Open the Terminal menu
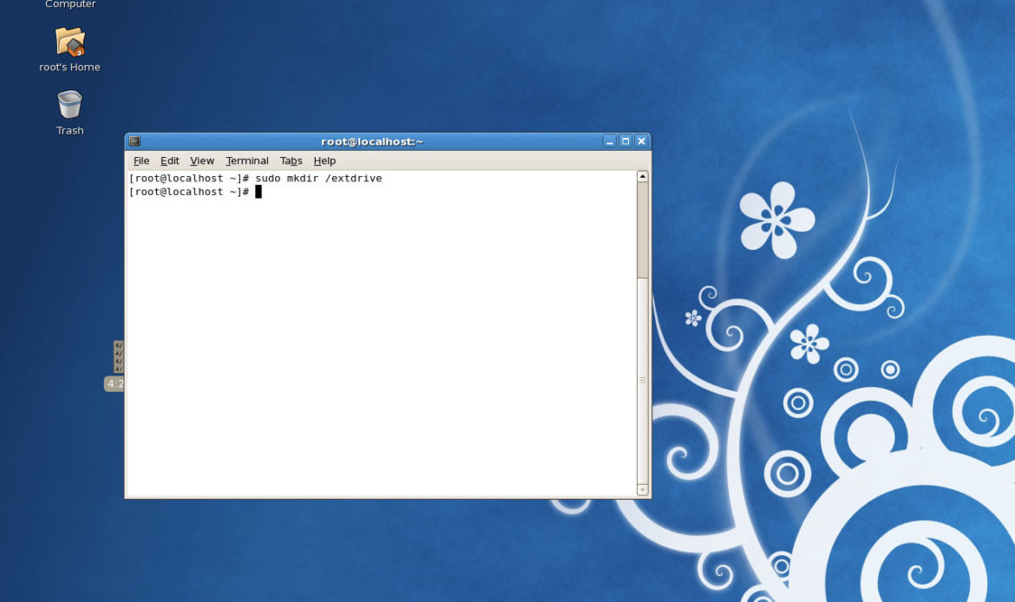 coord(247,160)
